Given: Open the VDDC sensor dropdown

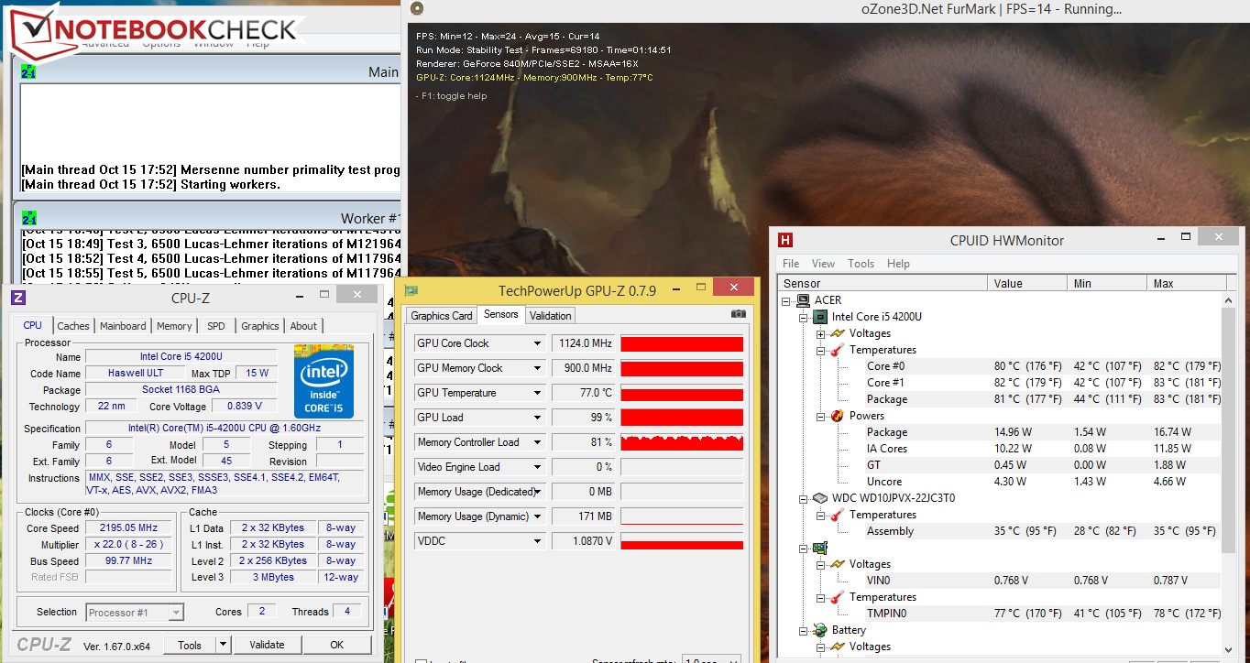Looking at the screenshot, I should [x=538, y=541].
